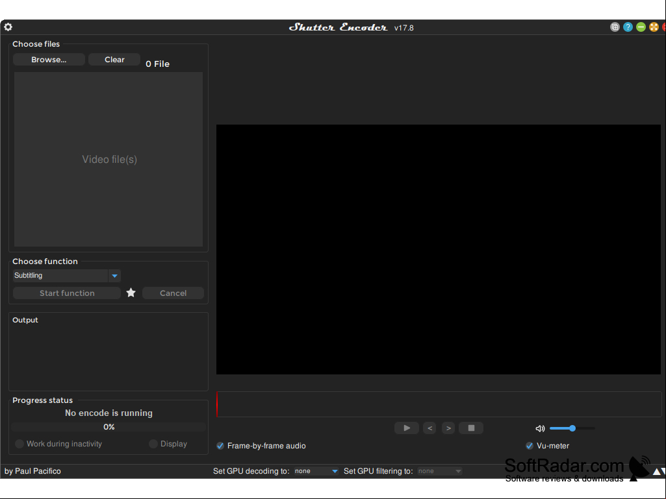This screenshot has width=666, height=499.
Task: Click the green minimize icon
Action: point(641,27)
